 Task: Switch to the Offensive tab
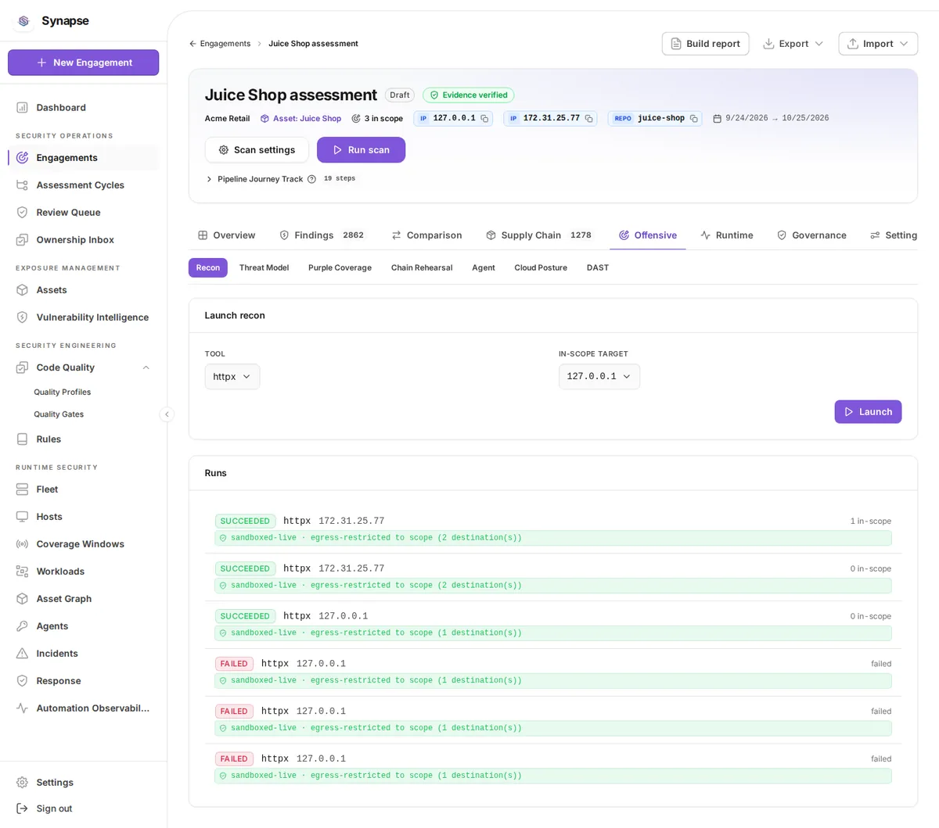point(648,235)
